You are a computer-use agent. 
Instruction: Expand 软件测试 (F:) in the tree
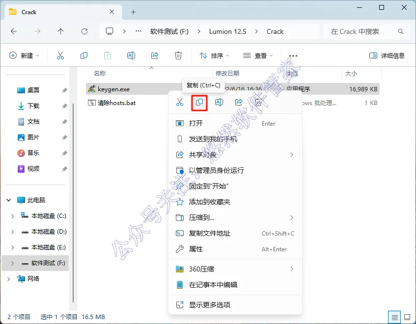coord(12,263)
